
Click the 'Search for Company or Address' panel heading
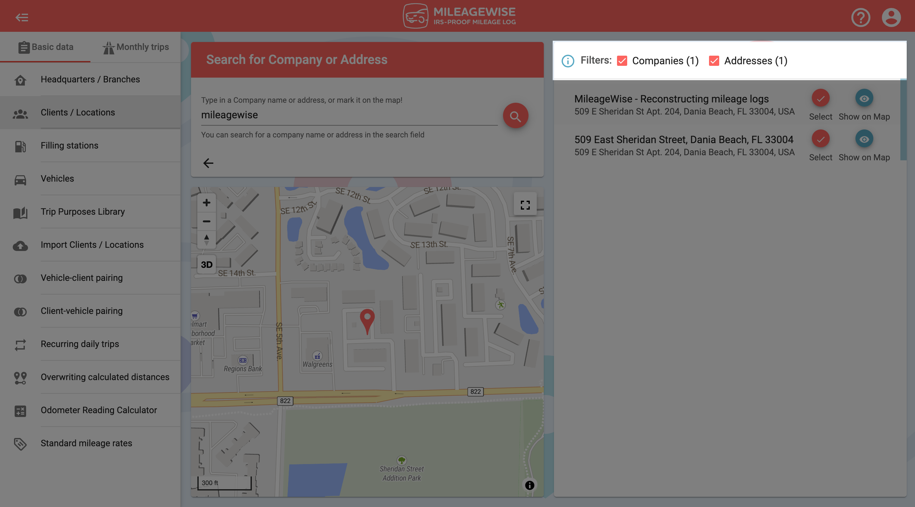coord(297,59)
